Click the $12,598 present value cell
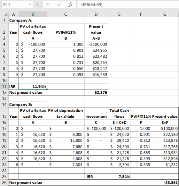Screen dimensions: 179x186 [165, 158]
